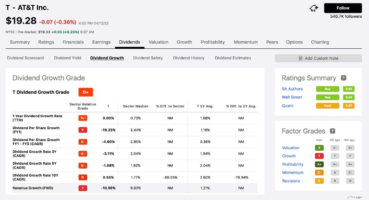Screen dimensions: 369x200
Task: Click the alert bell icon
Action: pos(314,8)
